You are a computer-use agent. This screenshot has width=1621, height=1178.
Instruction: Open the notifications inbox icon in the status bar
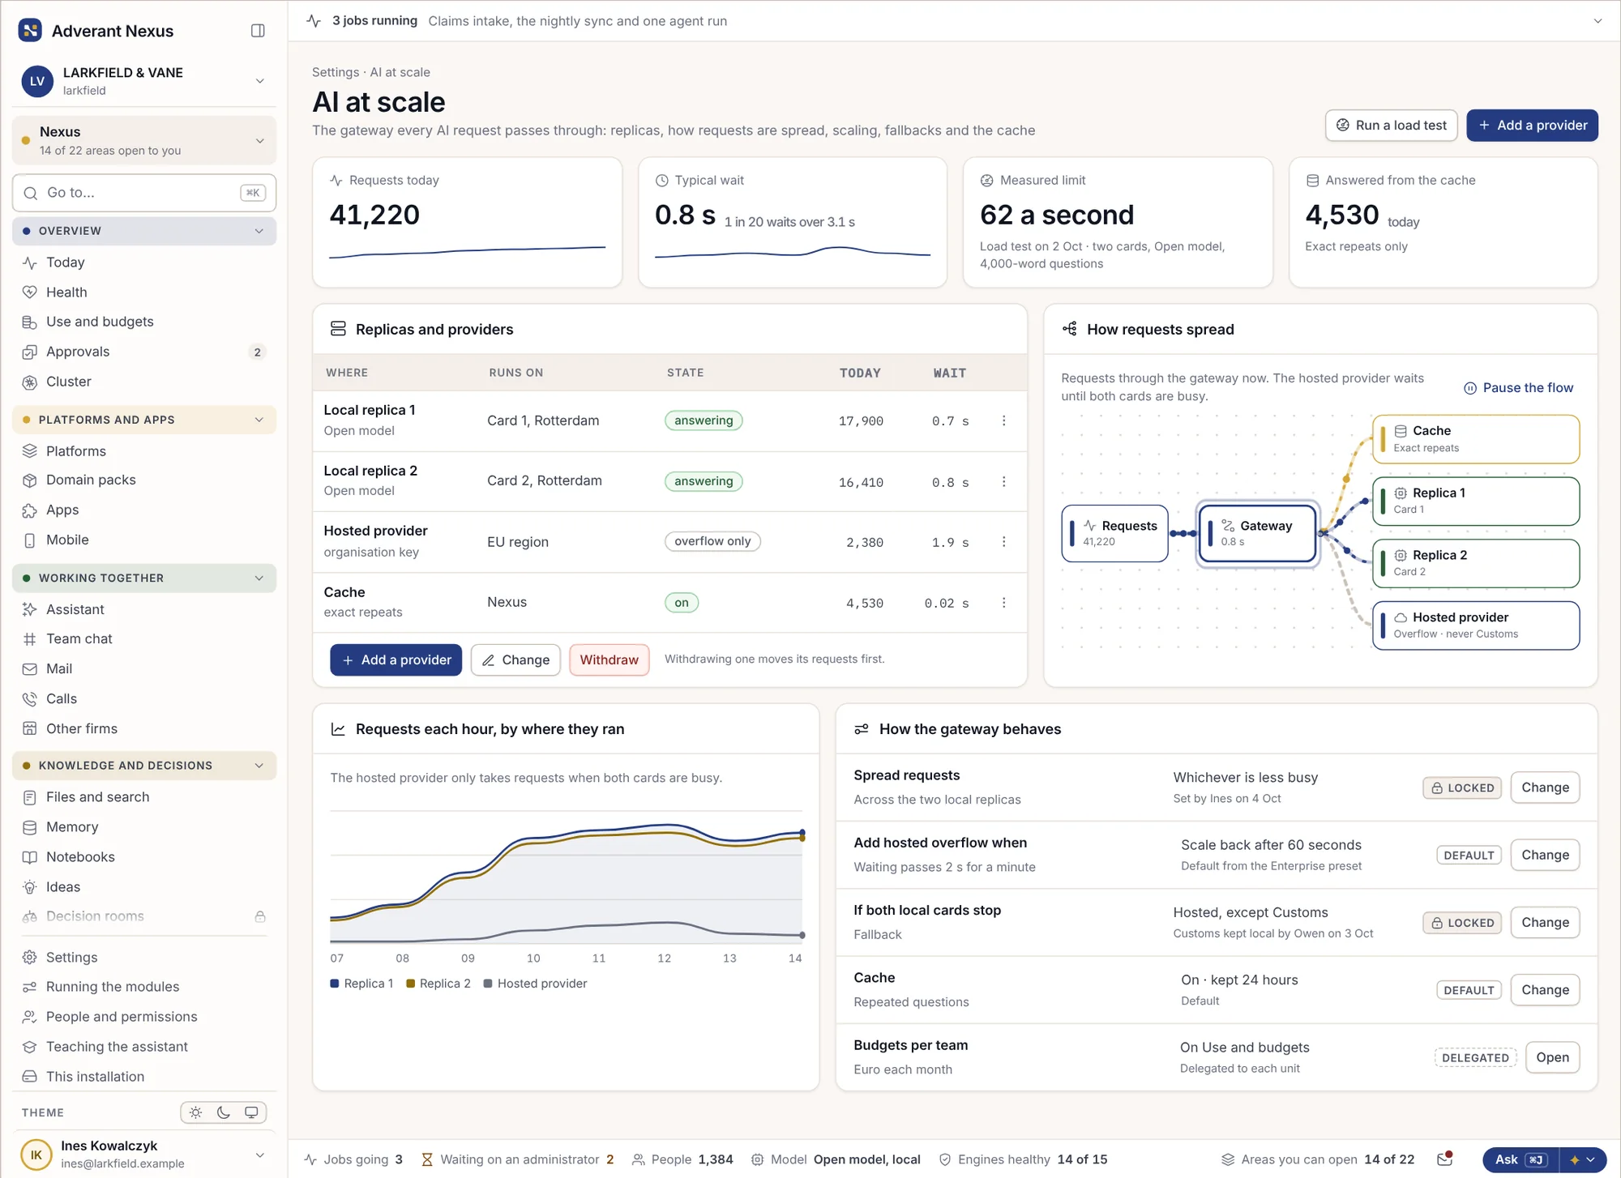[x=1444, y=1159]
